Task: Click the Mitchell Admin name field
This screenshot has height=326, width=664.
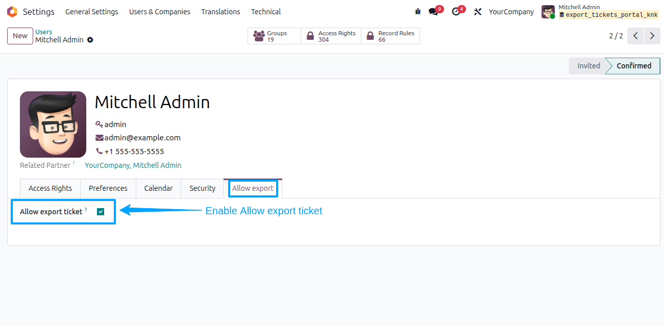Action: tap(153, 102)
